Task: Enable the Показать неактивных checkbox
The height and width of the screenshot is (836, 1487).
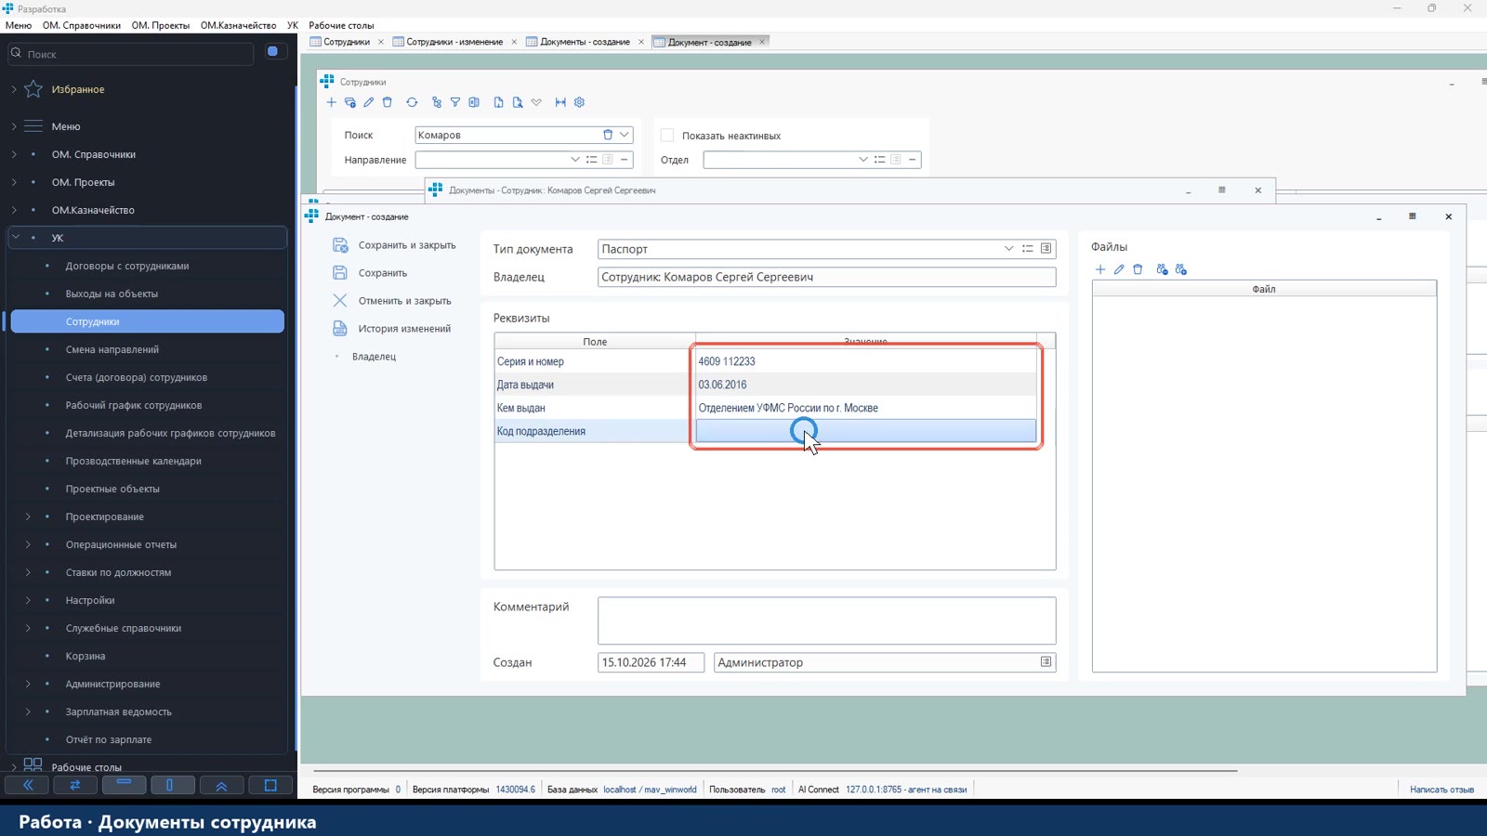Action: (667, 136)
